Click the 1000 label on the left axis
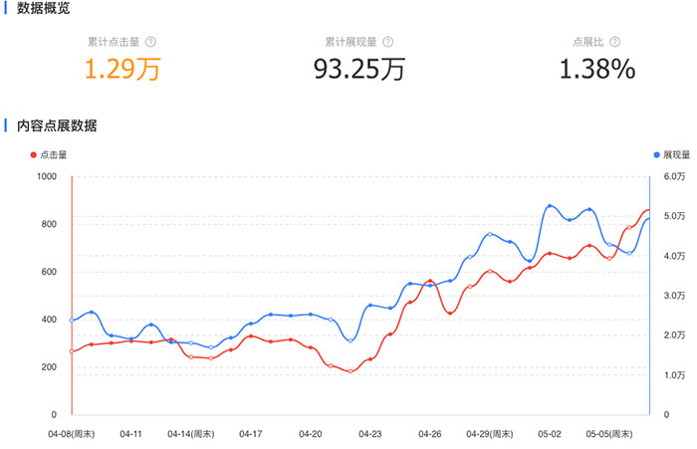697x449 pixels. pyautogui.click(x=46, y=176)
